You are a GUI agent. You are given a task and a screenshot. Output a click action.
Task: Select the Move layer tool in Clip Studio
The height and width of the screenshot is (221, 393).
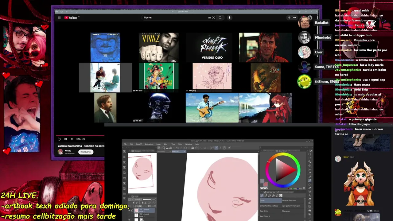(x=310, y=165)
